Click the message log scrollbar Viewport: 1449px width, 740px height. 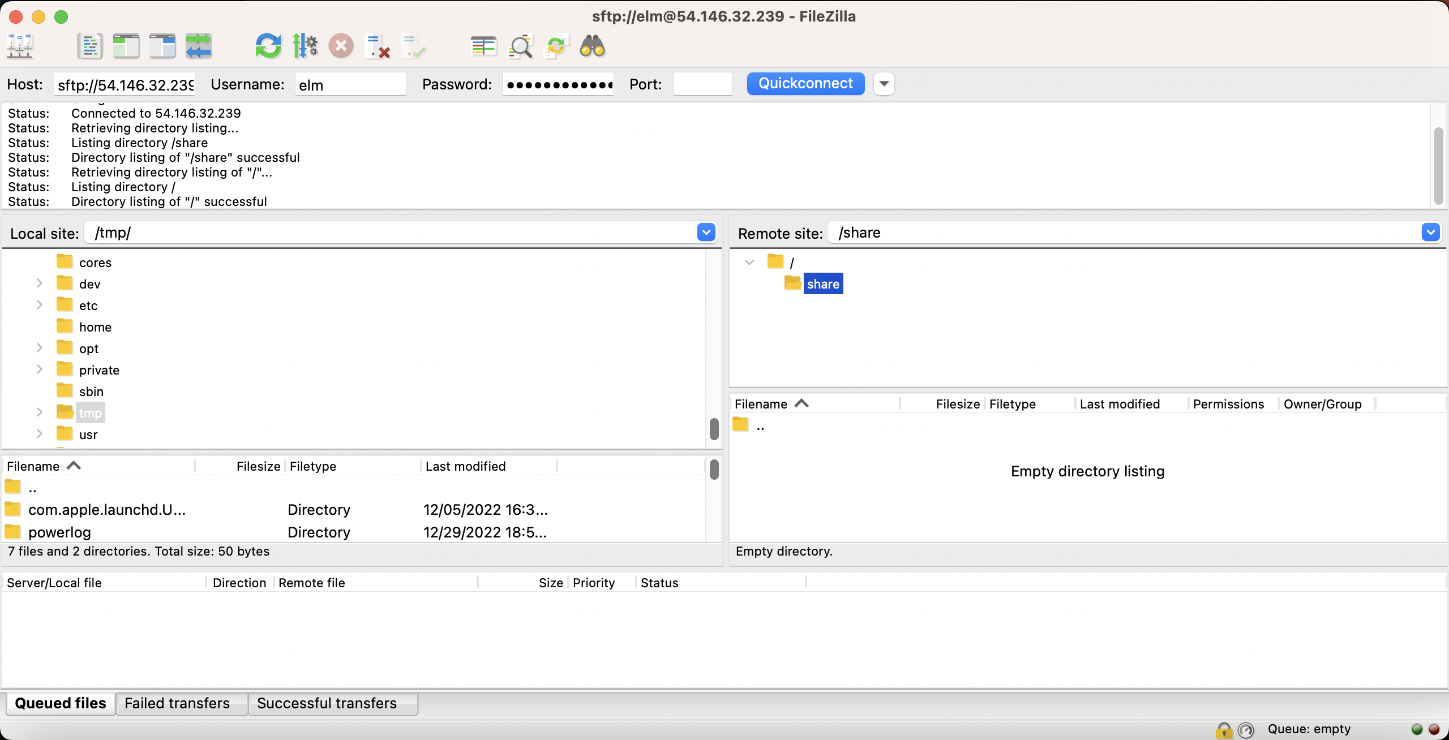[x=1438, y=165]
